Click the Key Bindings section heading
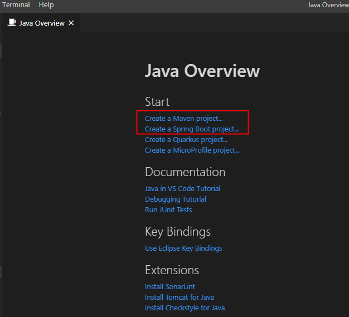Screen dimensions: 349x317 coord(177,232)
